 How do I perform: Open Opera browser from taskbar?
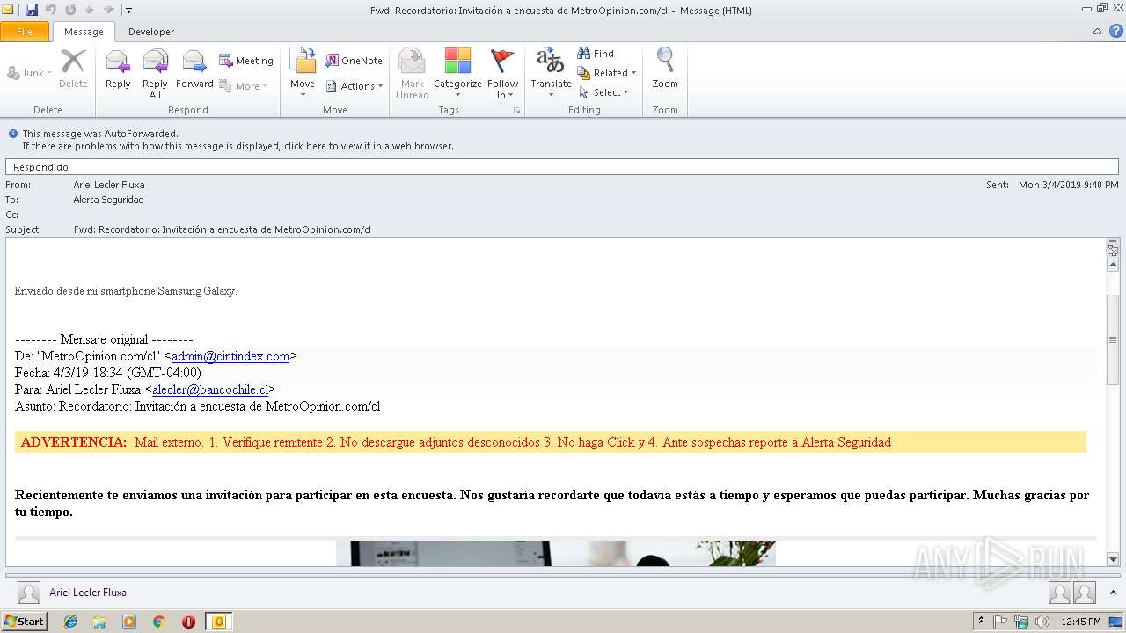pos(188,622)
